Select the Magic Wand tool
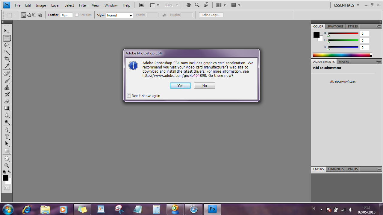Image resolution: width=383 pixels, height=215 pixels. (7, 52)
